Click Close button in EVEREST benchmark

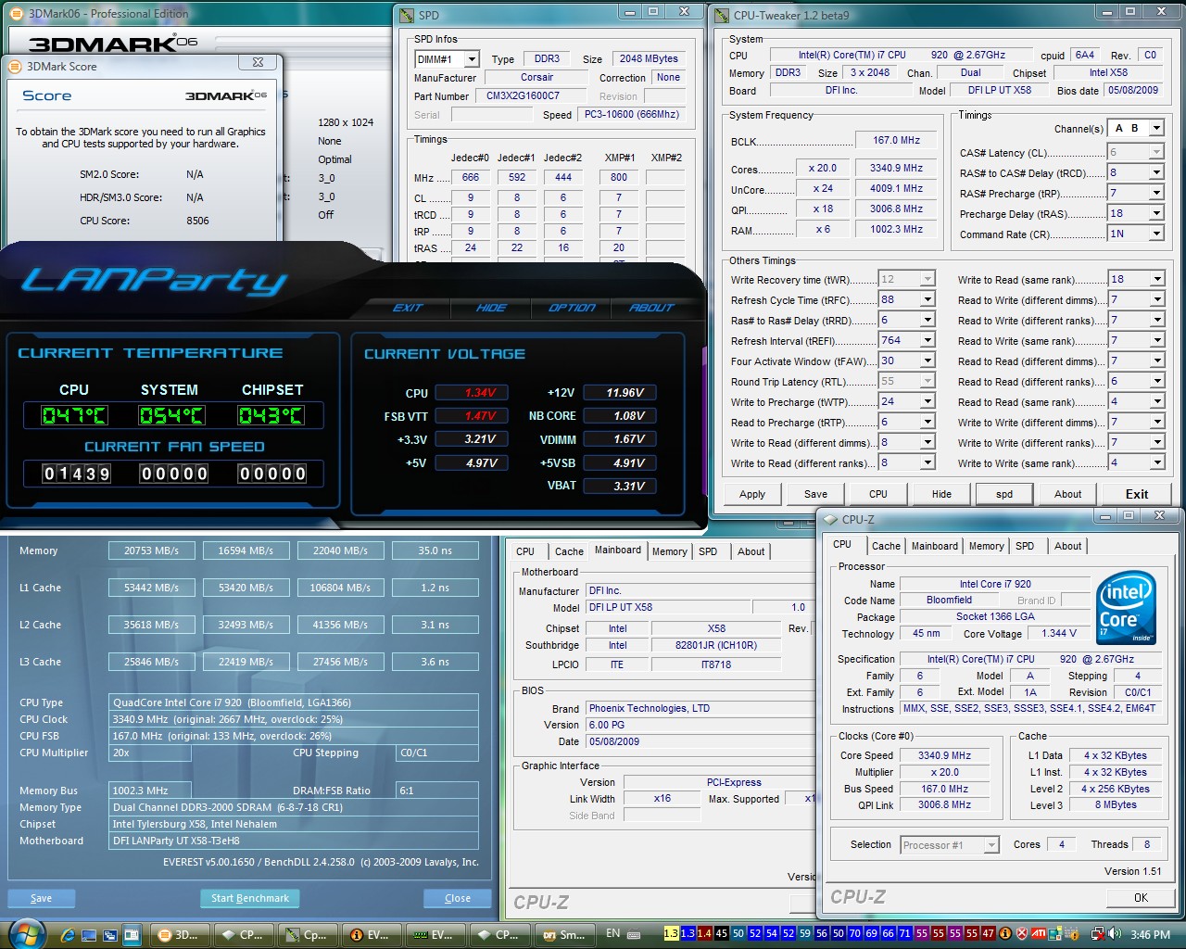[458, 898]
